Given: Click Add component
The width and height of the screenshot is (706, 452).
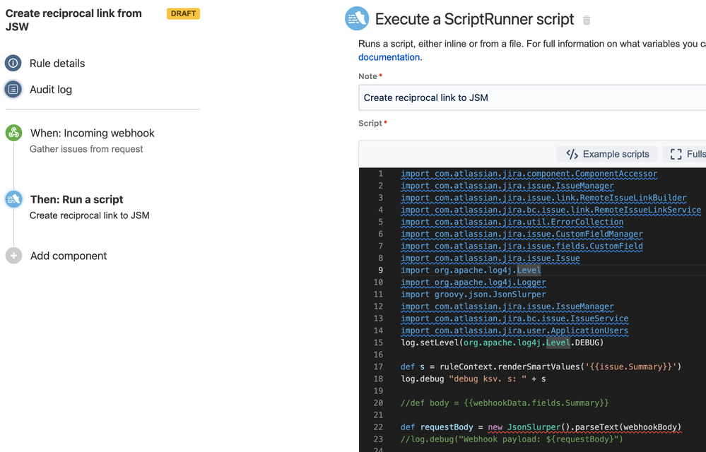Looking at the screenshot, I should [69, 256].
